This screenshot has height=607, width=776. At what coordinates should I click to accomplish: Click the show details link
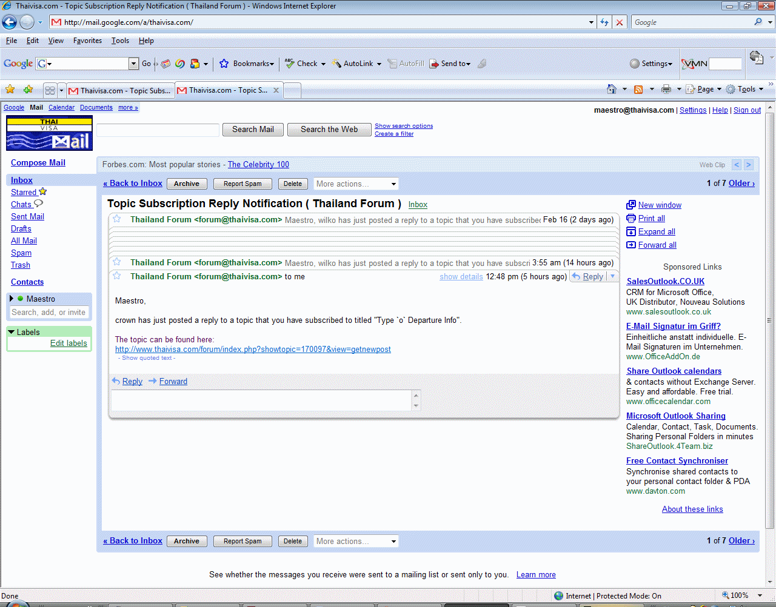tap(461, 276)
